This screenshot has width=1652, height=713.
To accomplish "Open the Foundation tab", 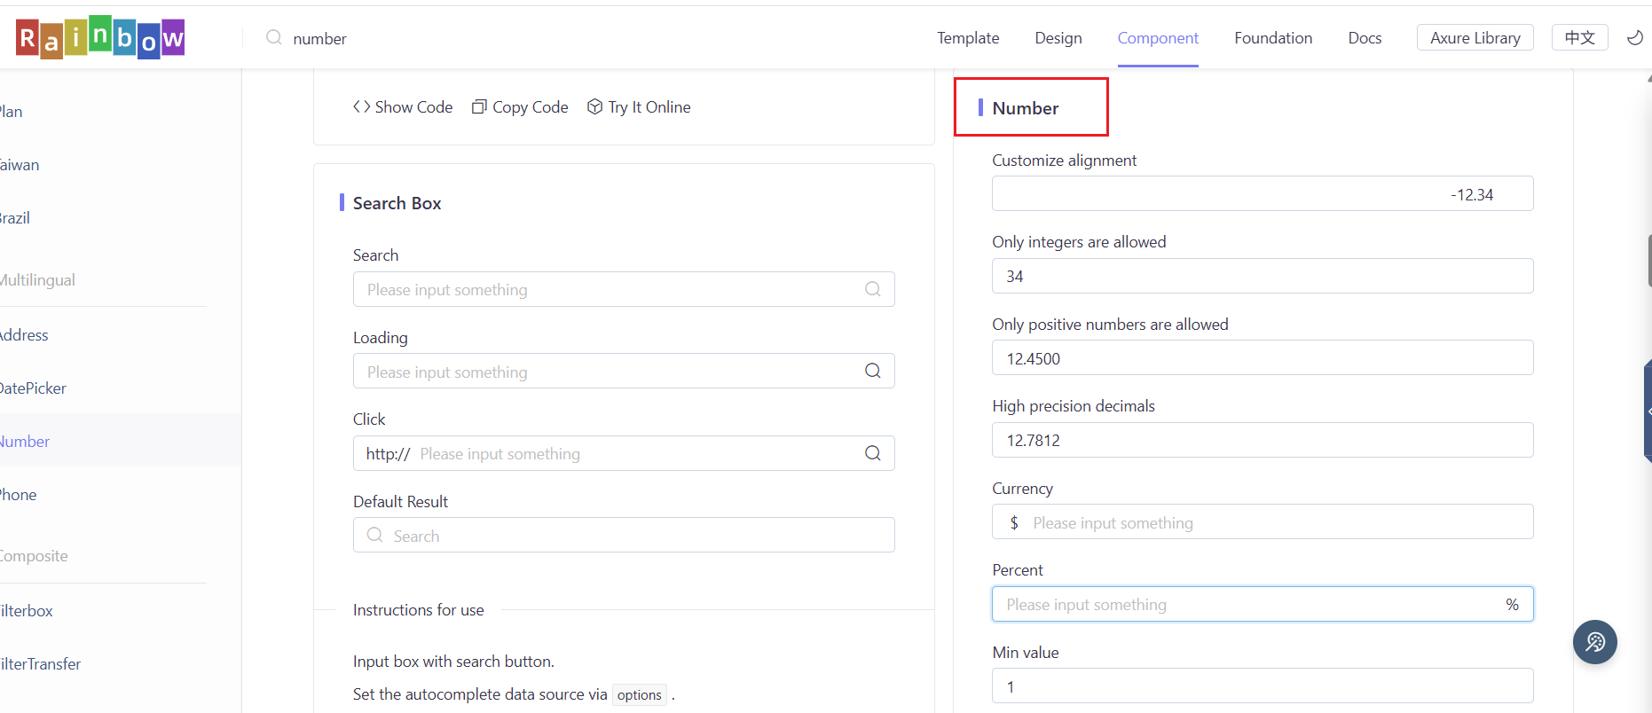I will click(x=1273, y=38).
